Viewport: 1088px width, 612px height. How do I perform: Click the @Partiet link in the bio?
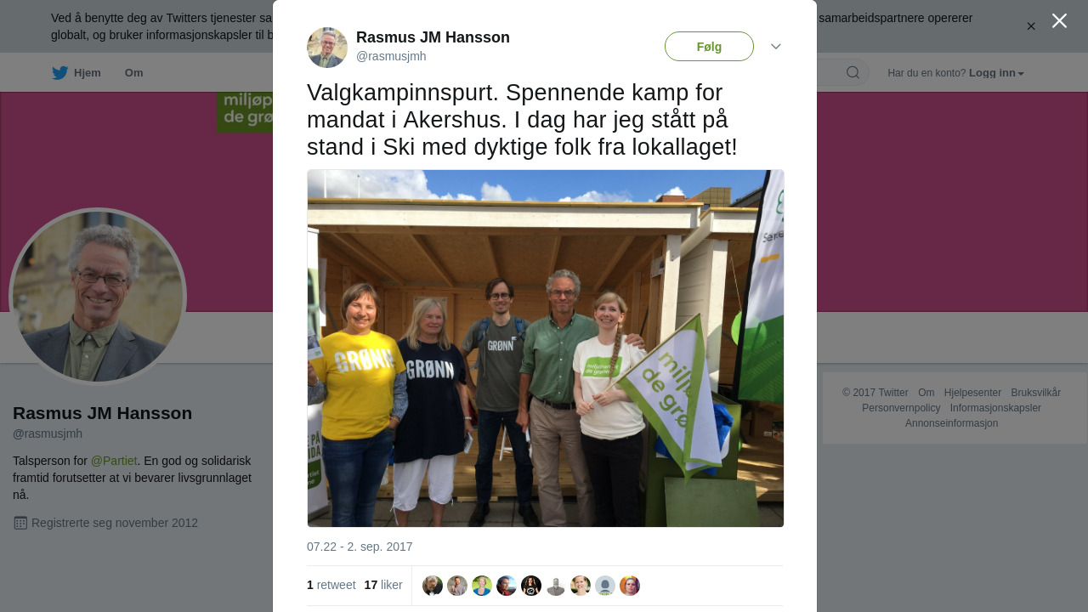(114, 461)
